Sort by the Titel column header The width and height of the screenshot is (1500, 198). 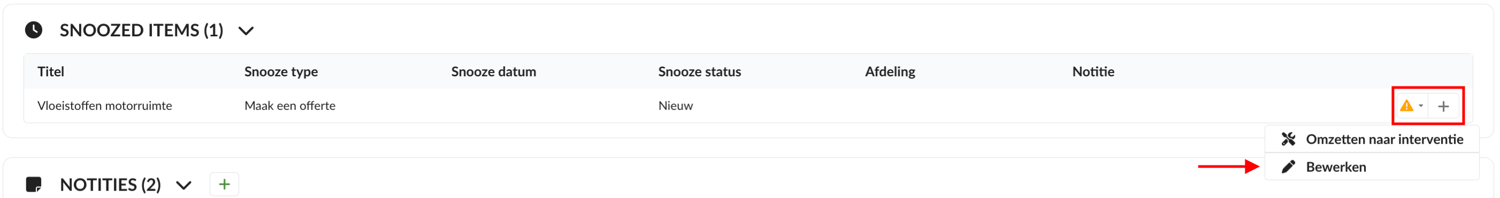(x=51, y=72)
